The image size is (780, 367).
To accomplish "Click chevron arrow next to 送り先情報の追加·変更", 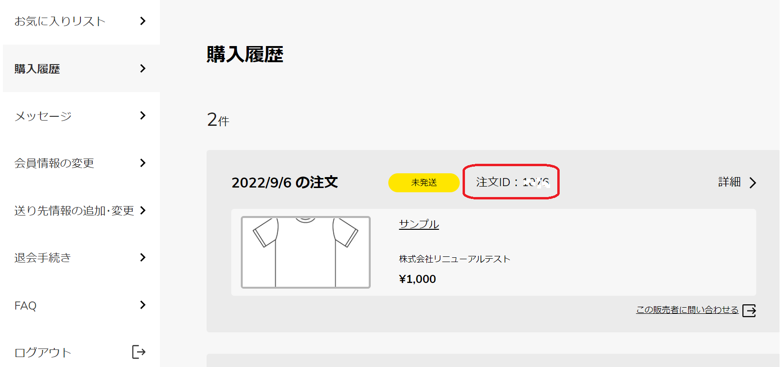I will point(143,210).
